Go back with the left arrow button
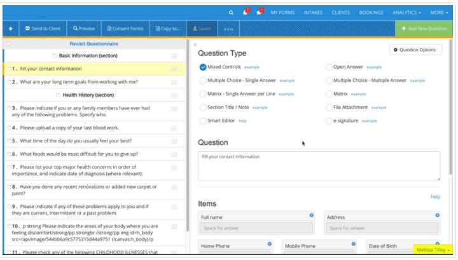Image resolution: width=458 pixels, height=260 pixels. pos(11,29)
